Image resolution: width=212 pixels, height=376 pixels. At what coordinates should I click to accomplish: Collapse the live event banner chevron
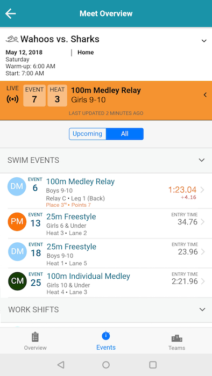205,95
